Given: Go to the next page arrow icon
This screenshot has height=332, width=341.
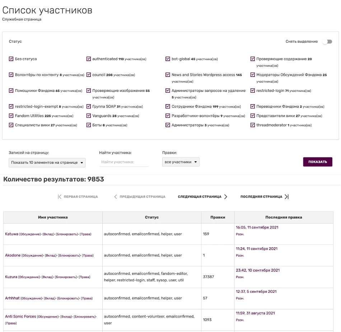Looking at the screenshot, I should tap(226, 197).
